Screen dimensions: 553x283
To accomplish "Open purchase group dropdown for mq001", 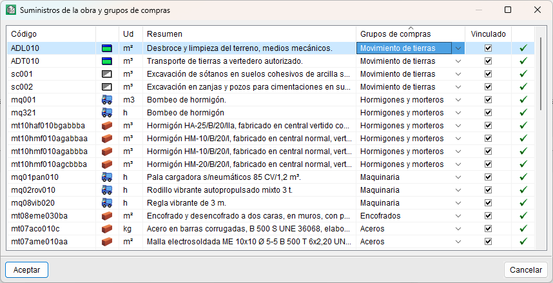I will tap(458, 100).
